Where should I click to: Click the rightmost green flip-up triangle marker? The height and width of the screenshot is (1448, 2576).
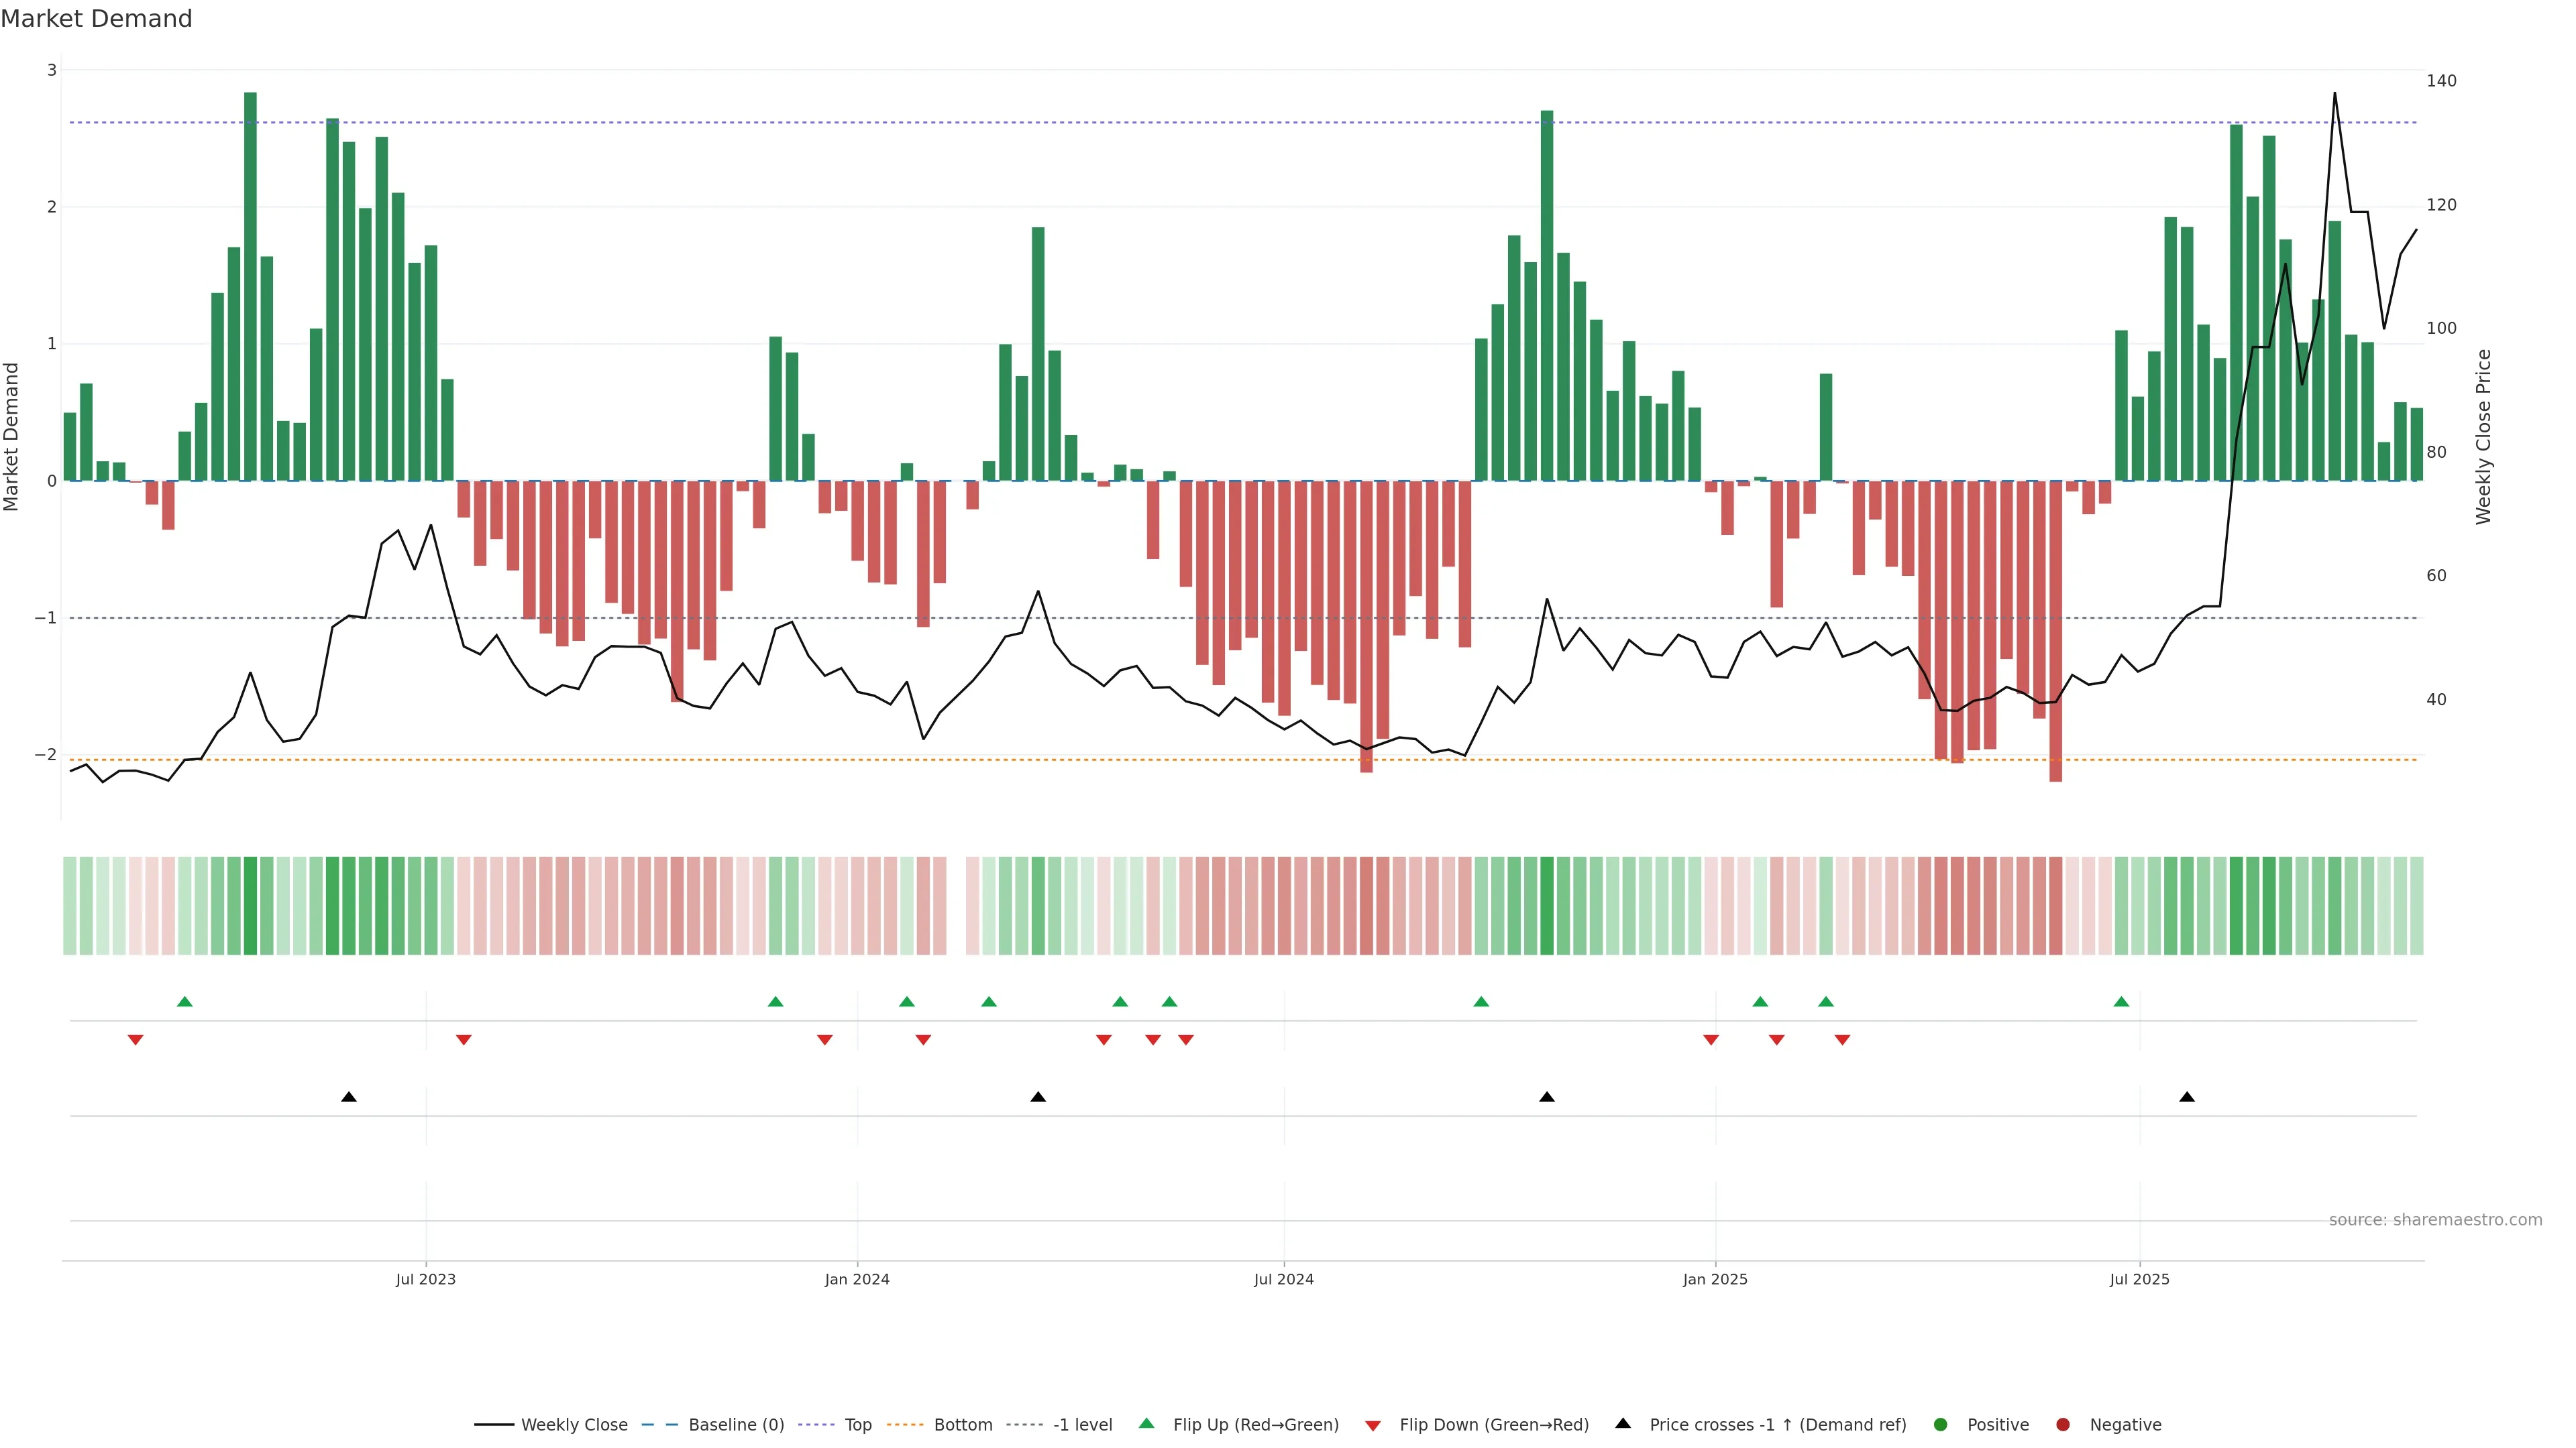(2121, 1002)
